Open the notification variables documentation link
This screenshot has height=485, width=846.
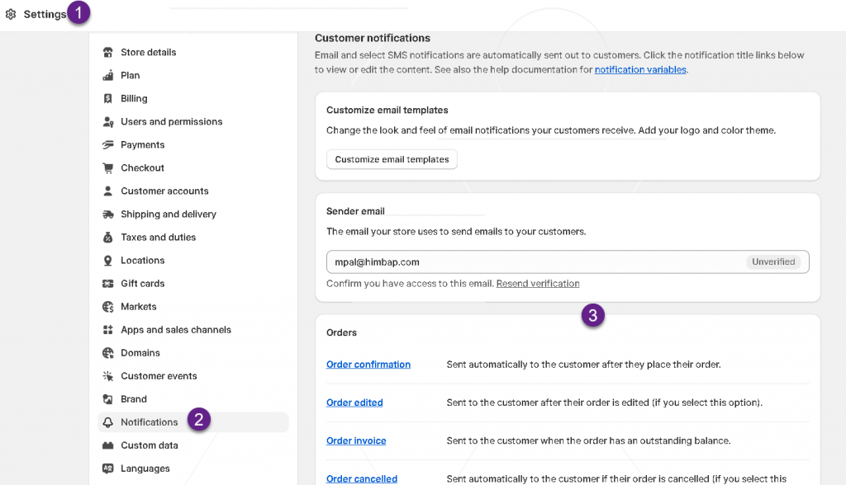(x=640, y=69)
